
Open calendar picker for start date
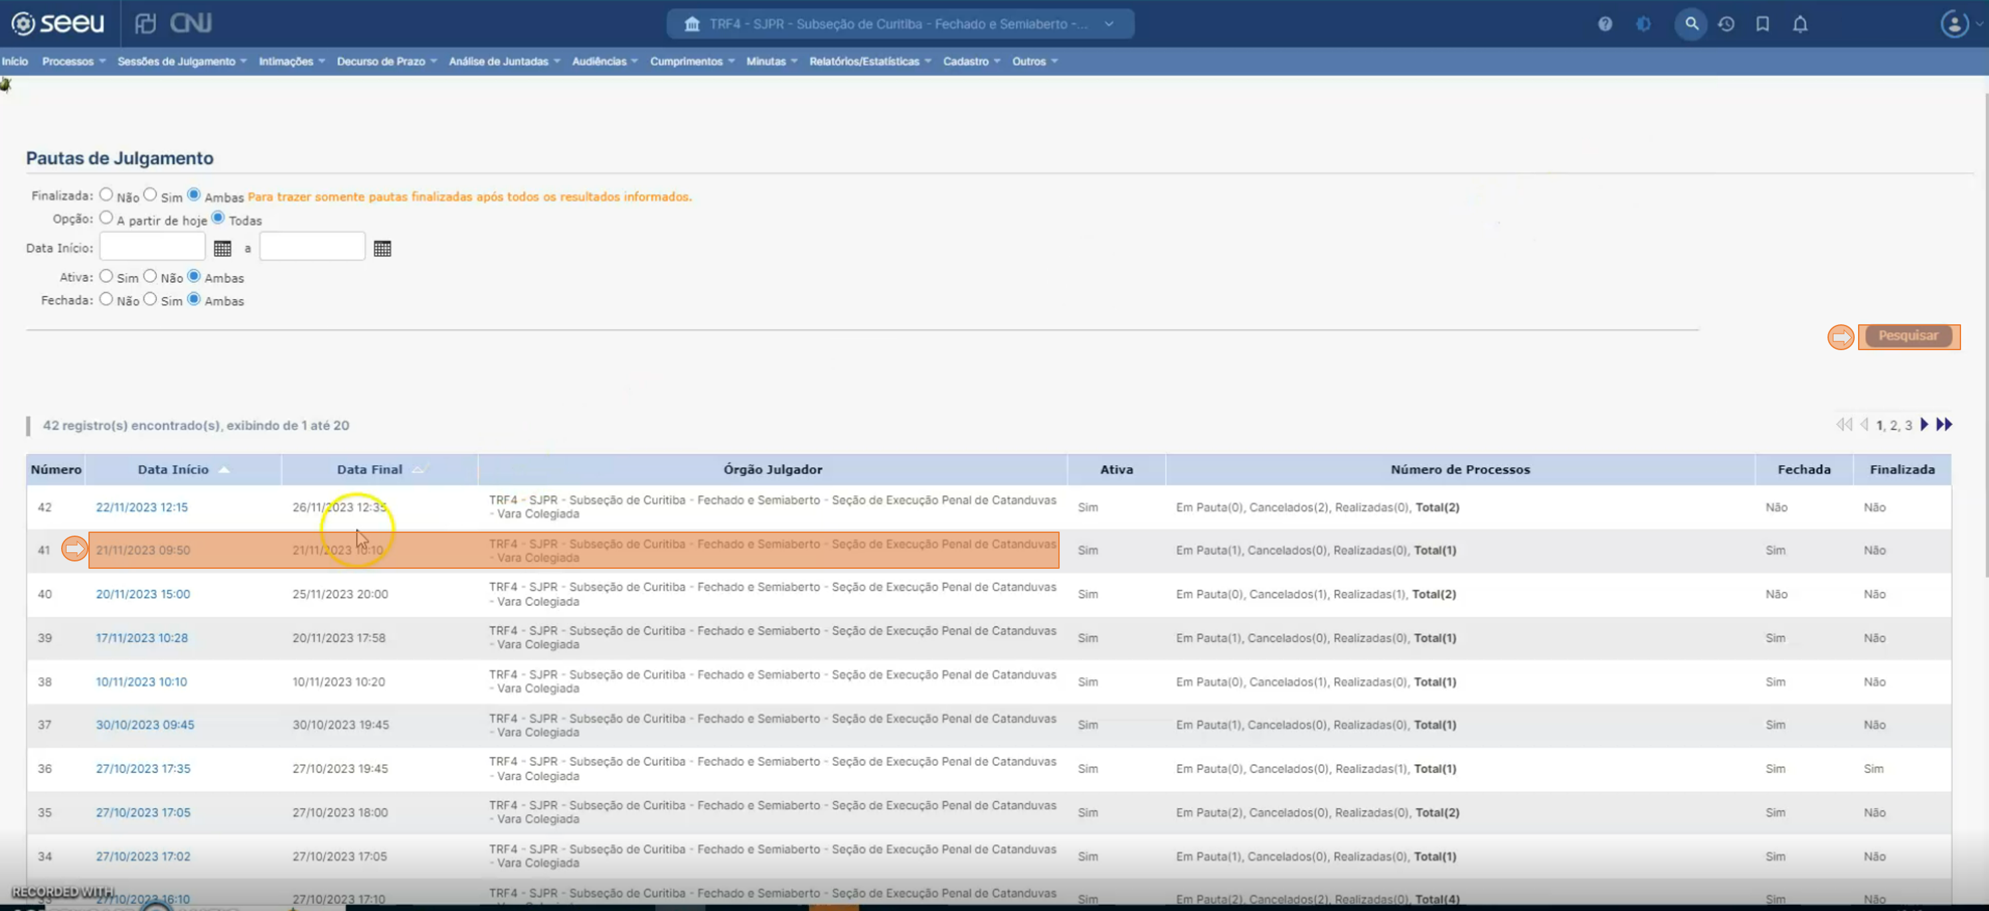(x=223, y=249)
